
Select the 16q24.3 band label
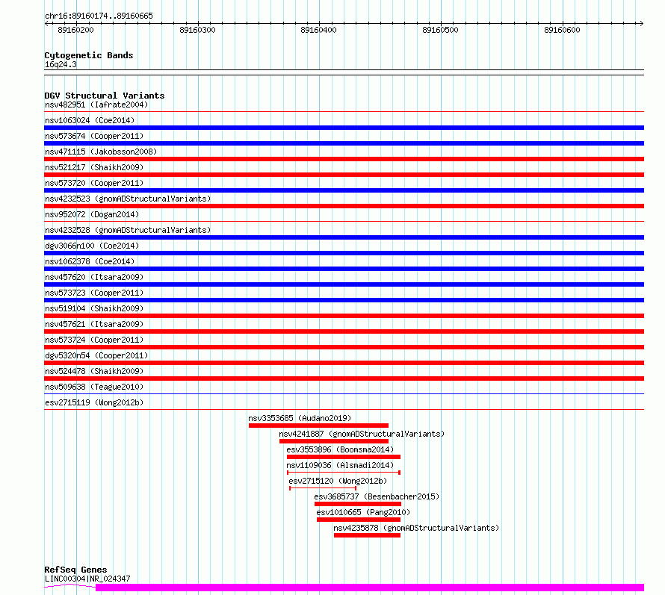[61, 64]
